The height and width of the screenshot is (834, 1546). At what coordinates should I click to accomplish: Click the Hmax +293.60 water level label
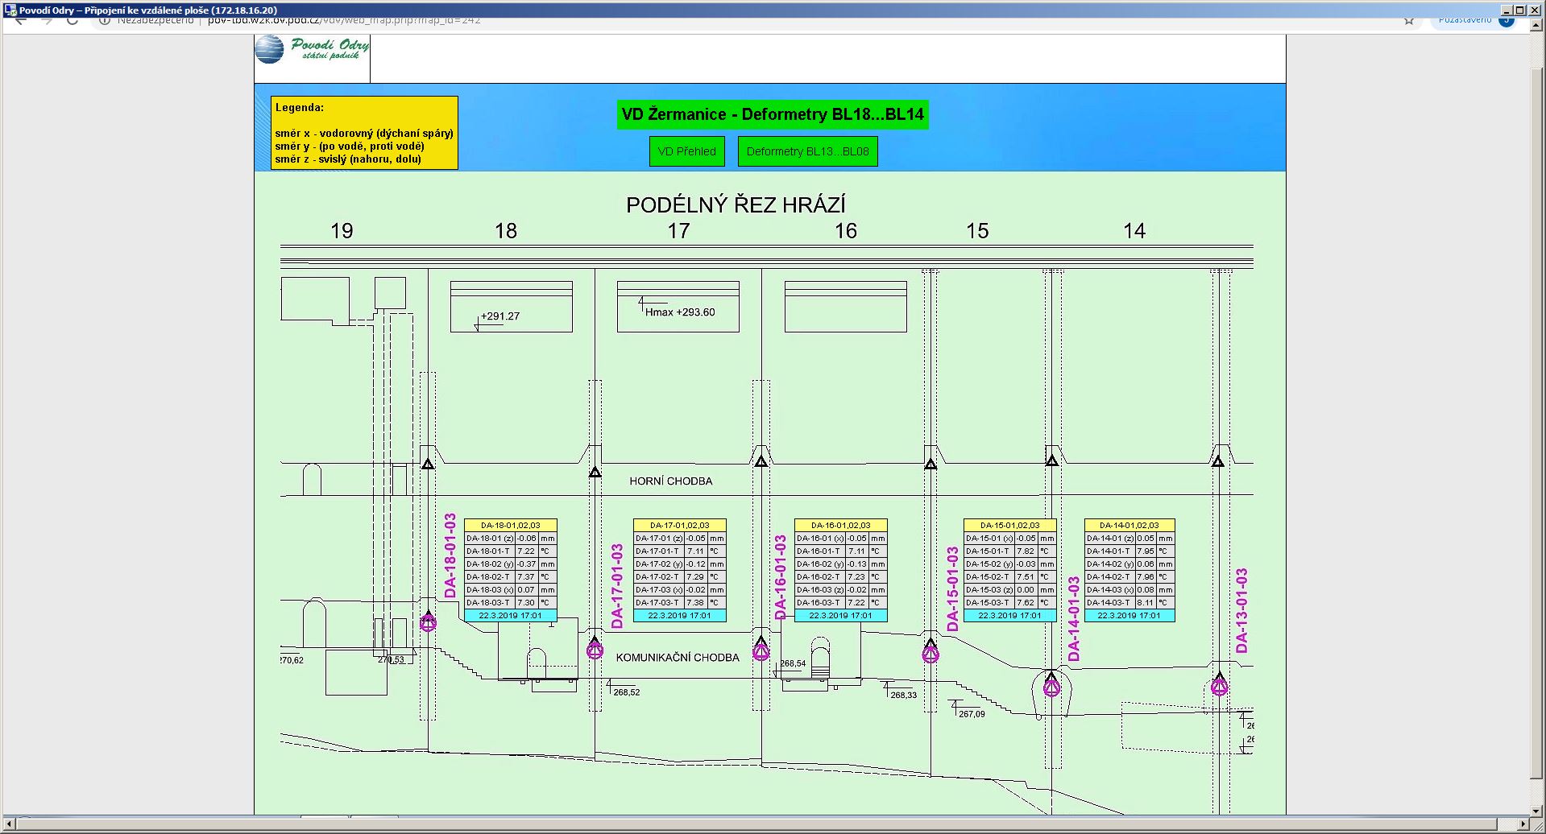click(680, 312)
